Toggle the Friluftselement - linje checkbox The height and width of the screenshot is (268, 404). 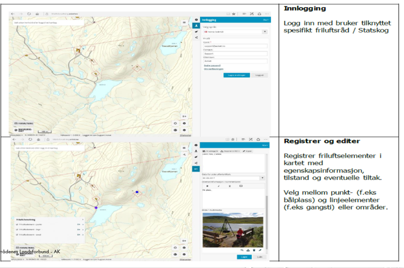[17, 229]
